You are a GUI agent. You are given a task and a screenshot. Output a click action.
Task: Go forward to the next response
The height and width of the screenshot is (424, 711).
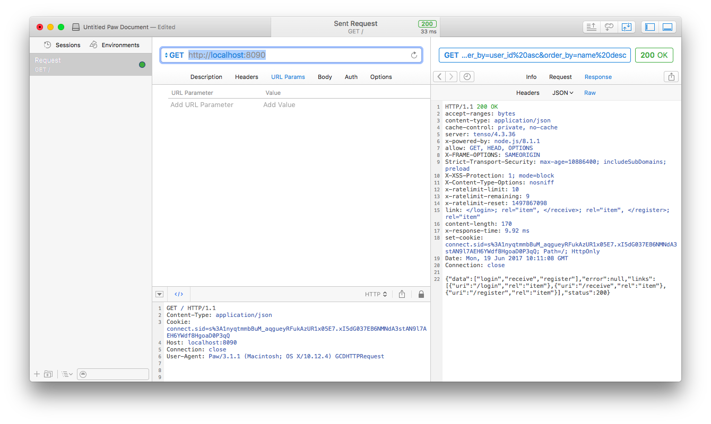click(451, 77)
